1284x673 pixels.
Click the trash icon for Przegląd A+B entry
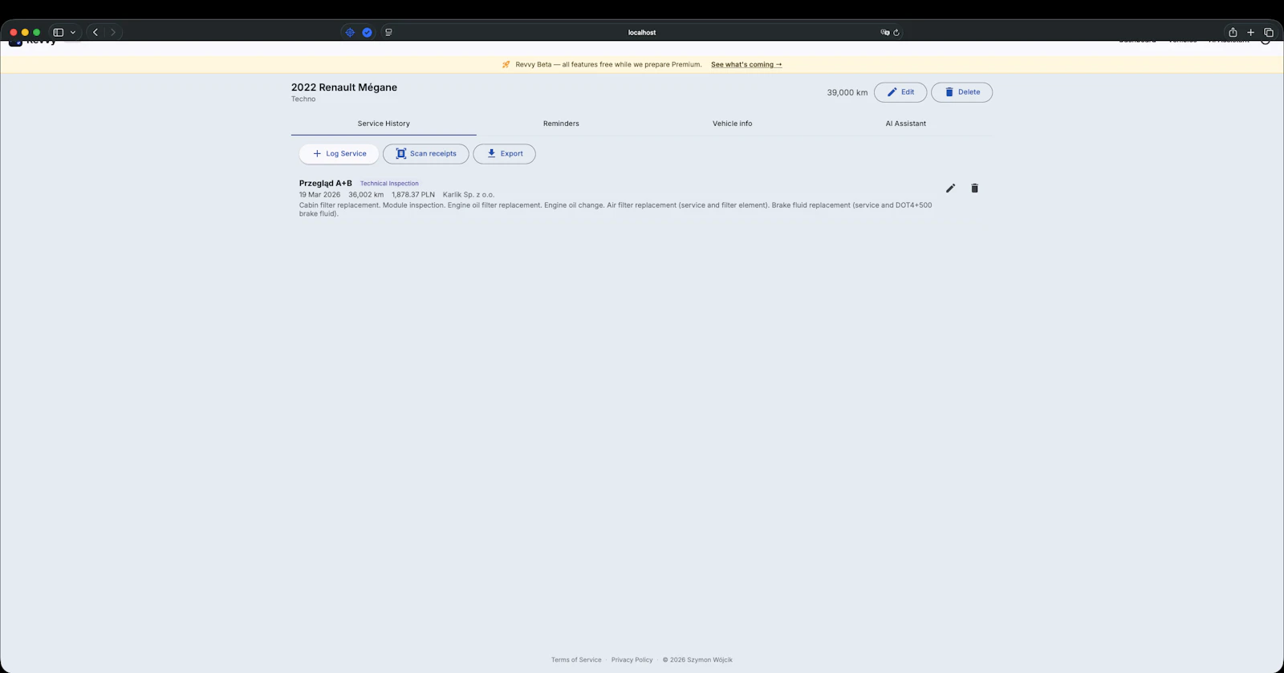click(x=974, y=189)
